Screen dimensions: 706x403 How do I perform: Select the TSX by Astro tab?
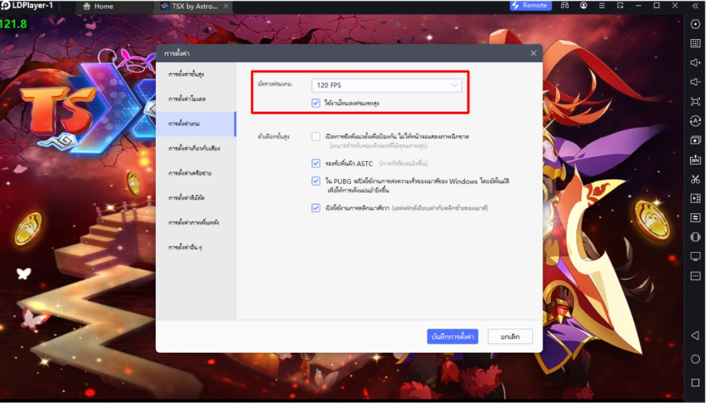[x=195, y=6]
